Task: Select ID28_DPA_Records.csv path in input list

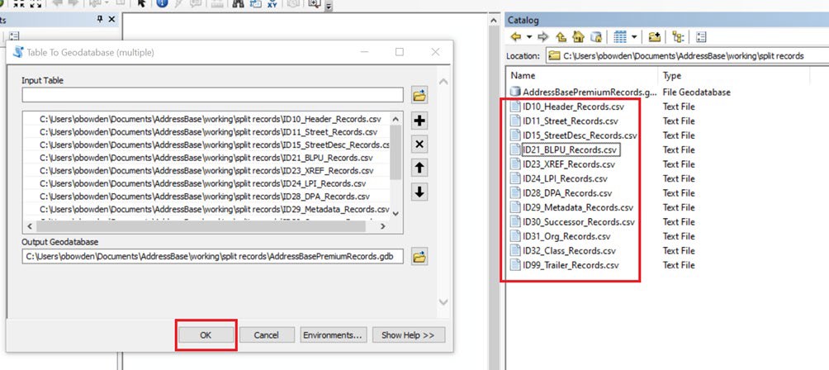Action: [x=204, y=197]
